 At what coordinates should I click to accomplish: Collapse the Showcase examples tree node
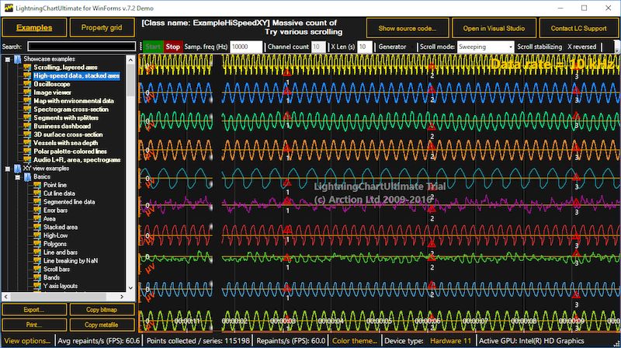[7, 59]
